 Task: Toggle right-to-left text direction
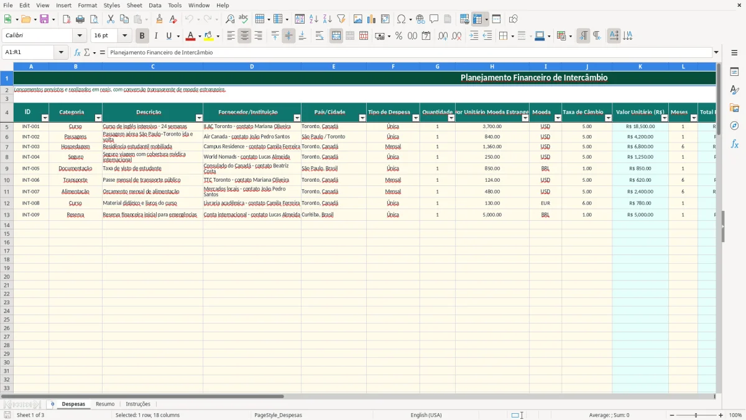(x=597, y=36)
